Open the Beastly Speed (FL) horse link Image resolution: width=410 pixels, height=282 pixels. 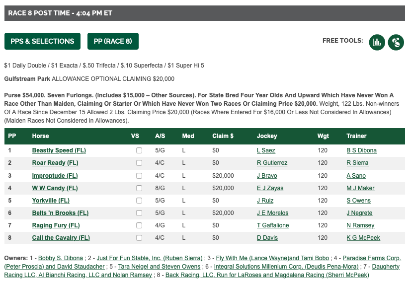click(x=59, y=150)
